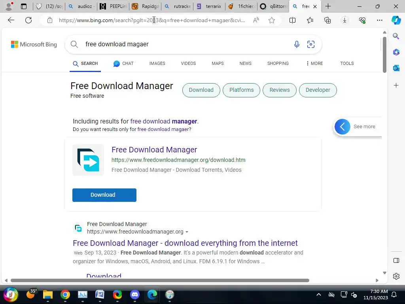Toggle sidebar visibility icon near the bottom
This screenshot has height=304, width=405.
click(396, 260)
